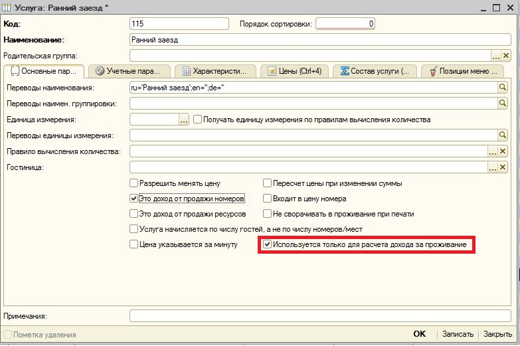Open search for Переводы наимен. группировки

(503, 104)
